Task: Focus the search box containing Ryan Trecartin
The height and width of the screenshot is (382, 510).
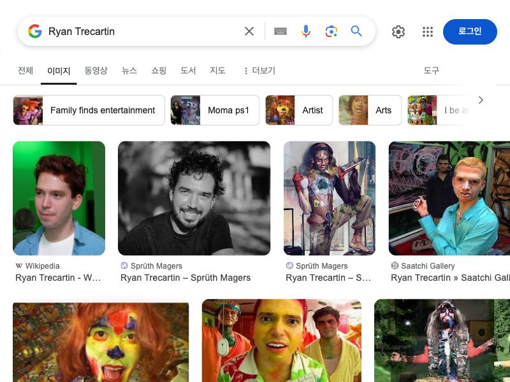Action: (143, 31)
